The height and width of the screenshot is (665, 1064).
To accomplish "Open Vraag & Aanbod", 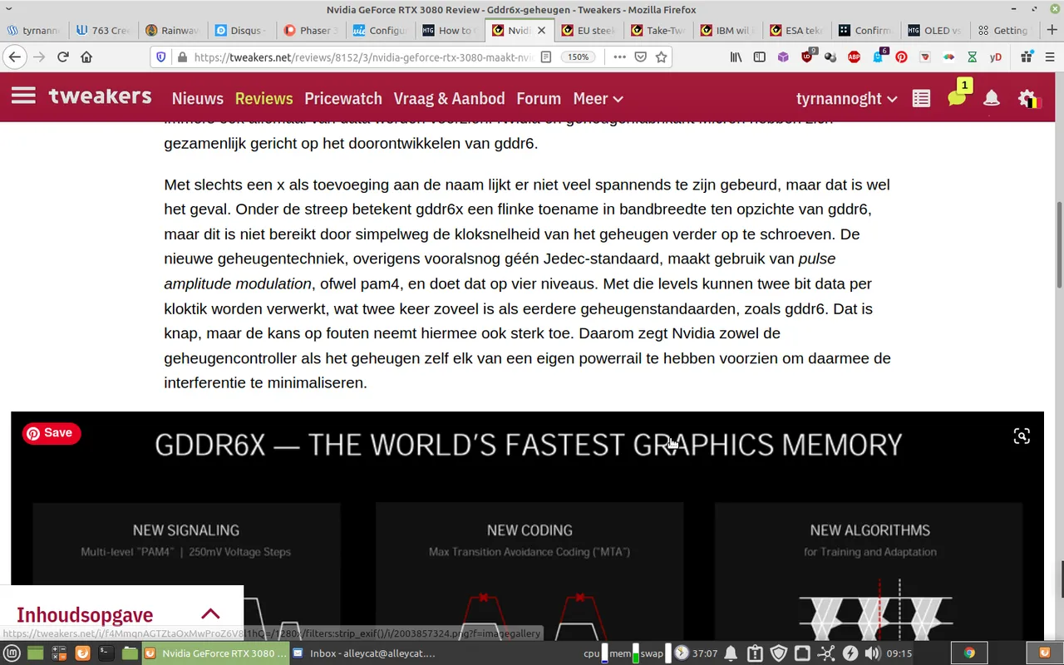I will point(450,98).
